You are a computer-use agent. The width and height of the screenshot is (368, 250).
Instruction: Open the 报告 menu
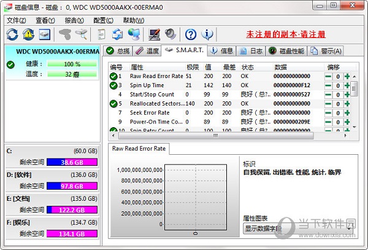point(74,20)
